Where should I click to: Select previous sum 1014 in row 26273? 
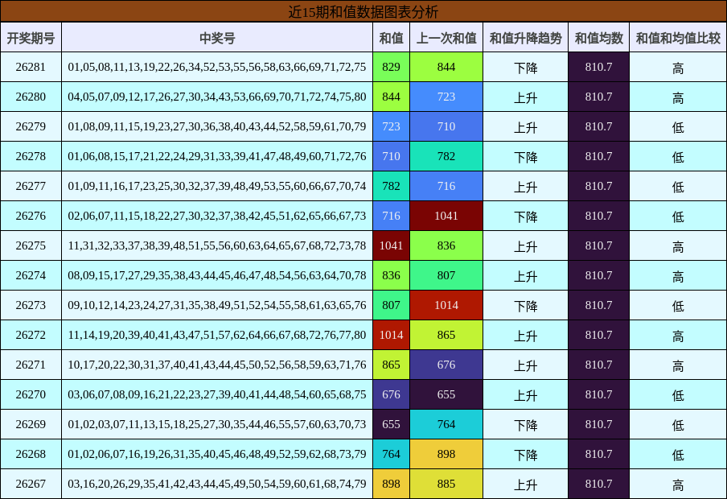446,305
